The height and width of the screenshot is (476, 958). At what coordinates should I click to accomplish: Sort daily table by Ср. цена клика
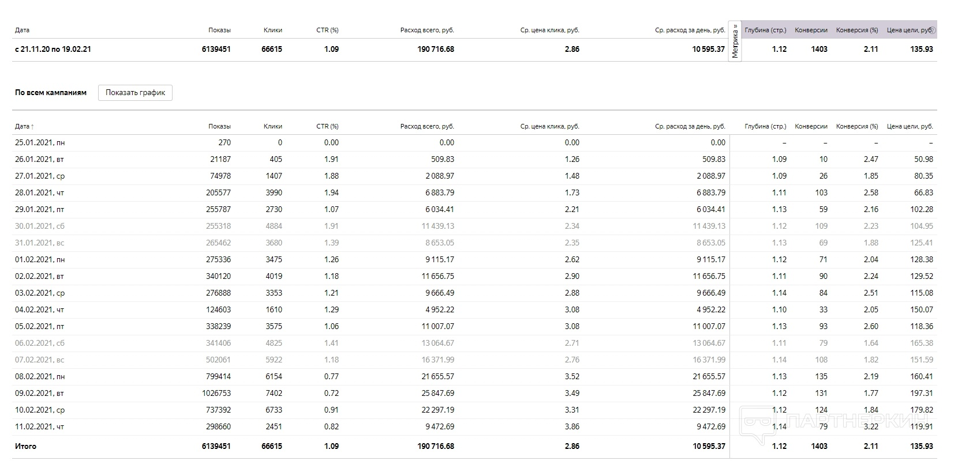[x=549, y=126]
